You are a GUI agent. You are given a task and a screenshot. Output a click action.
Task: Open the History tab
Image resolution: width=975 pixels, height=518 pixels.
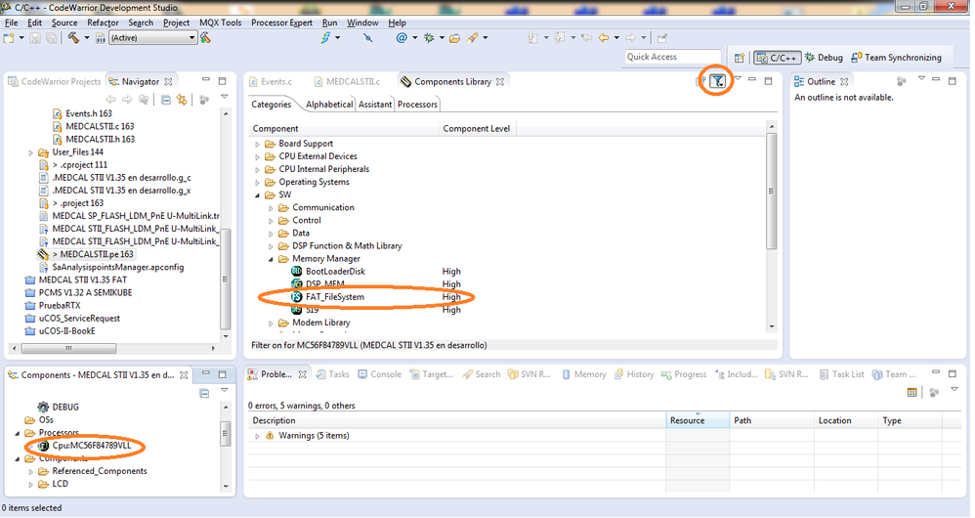click(634, 374)
